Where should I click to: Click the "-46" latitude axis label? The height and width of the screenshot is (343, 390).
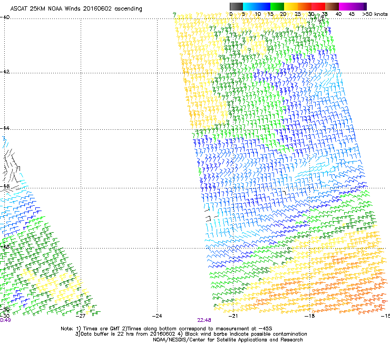[5, 186]
